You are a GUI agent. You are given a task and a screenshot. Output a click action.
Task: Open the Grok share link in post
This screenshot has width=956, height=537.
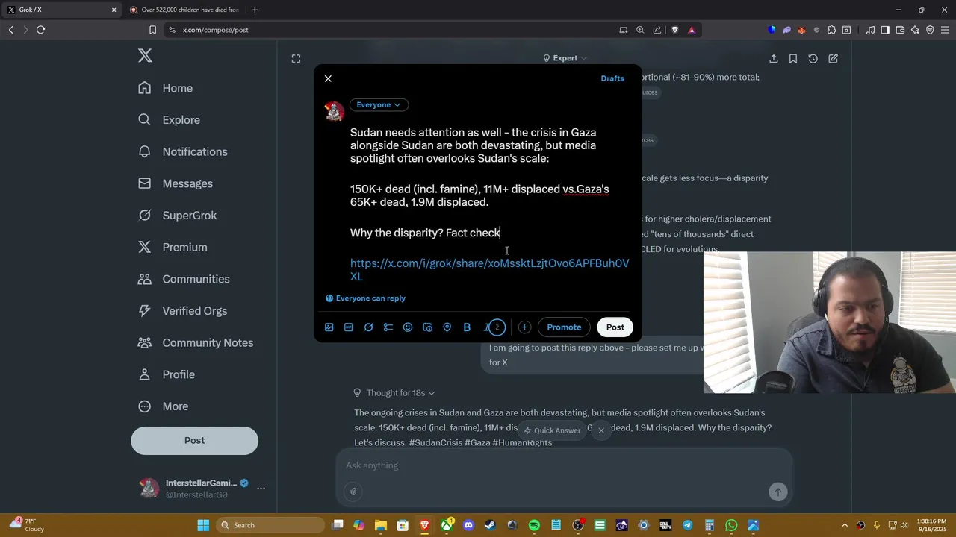click(x=490, y=270)
